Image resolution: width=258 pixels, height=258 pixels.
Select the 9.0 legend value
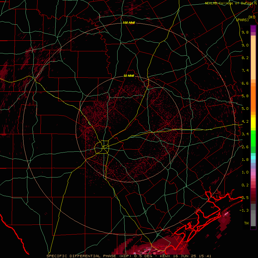pyautogui.click(x=245, y=45)
